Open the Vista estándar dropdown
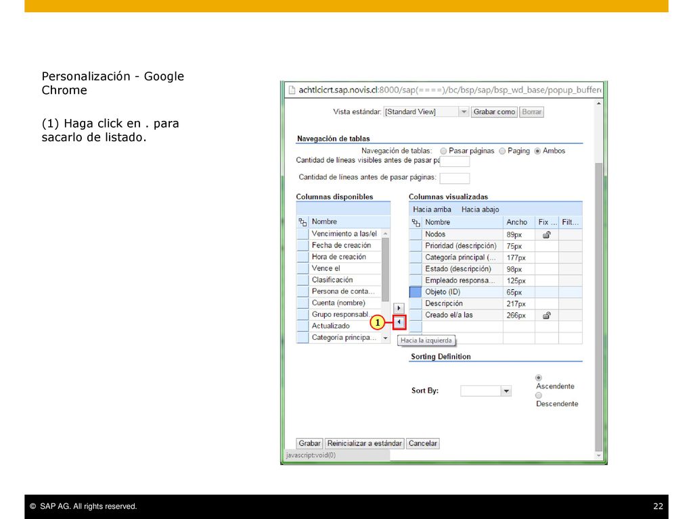This screenshot has height=519, width=693. pyautogui.click(x=463, y=112)
